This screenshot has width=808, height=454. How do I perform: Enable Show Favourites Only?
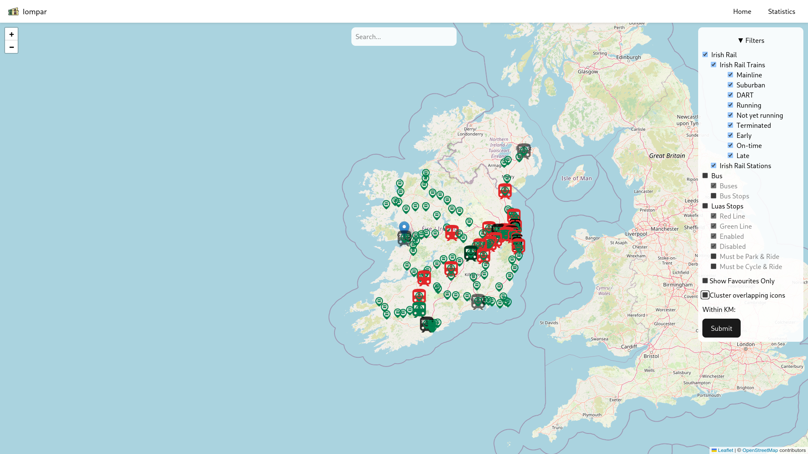point(705,280)
